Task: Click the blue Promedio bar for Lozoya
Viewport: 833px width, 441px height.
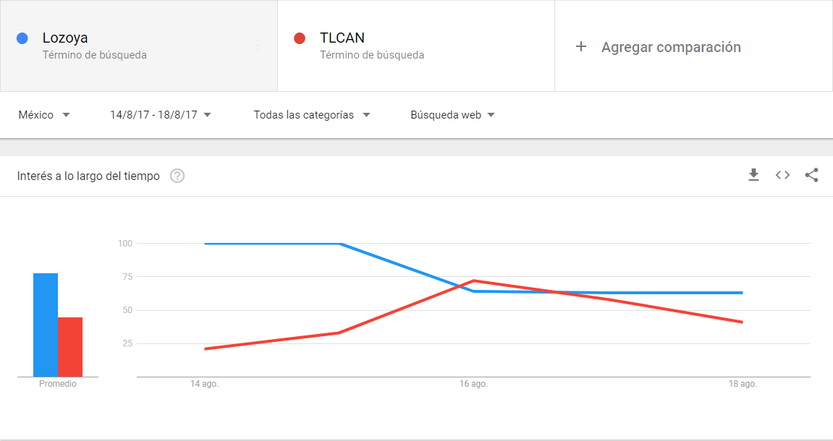Action: (46, 325)
